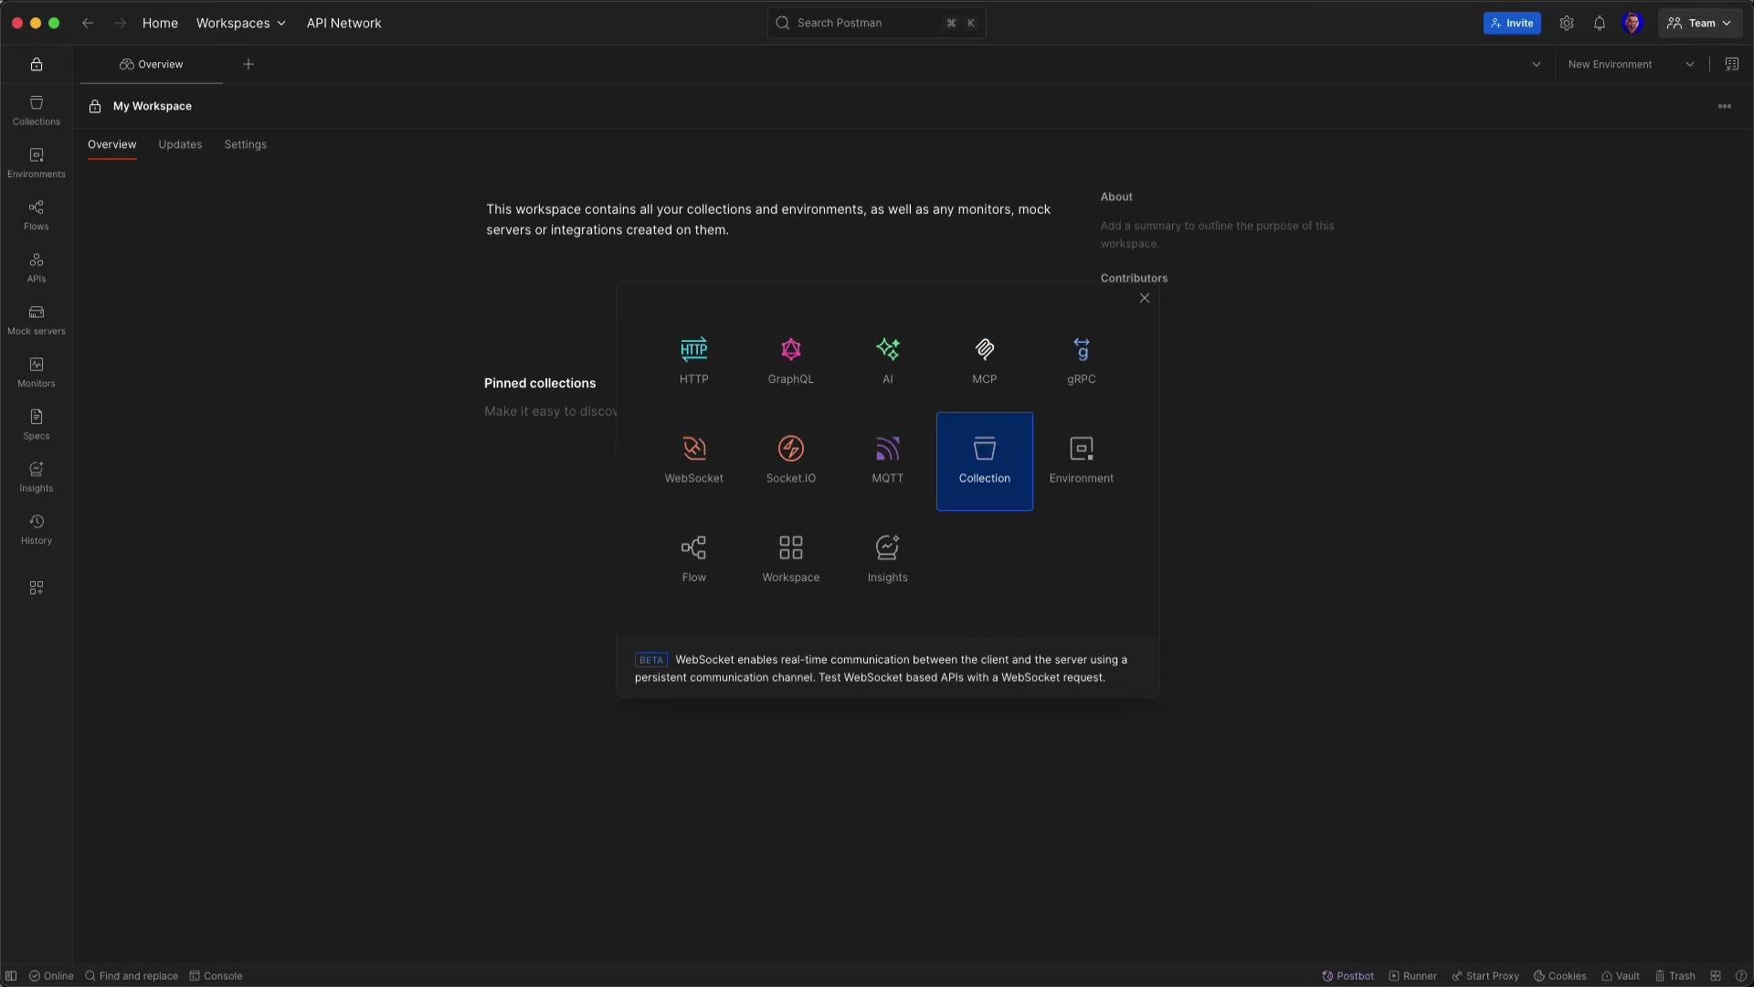This screenshot has height=987, width=1754.
Task: Switch to the Settings tab
Action: point(245,144)
